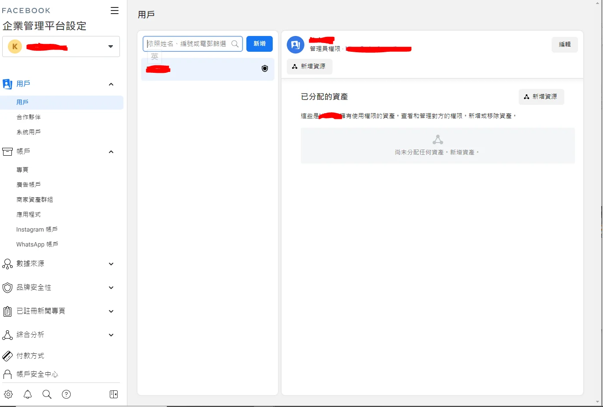Expand the 數據來源 section chevron
603x407 pixels.
click(x=111, y=264)
